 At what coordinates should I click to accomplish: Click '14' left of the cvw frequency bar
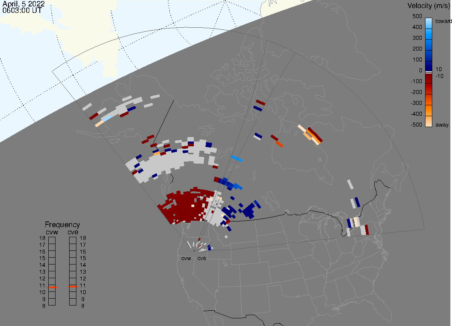coord(42,265)
